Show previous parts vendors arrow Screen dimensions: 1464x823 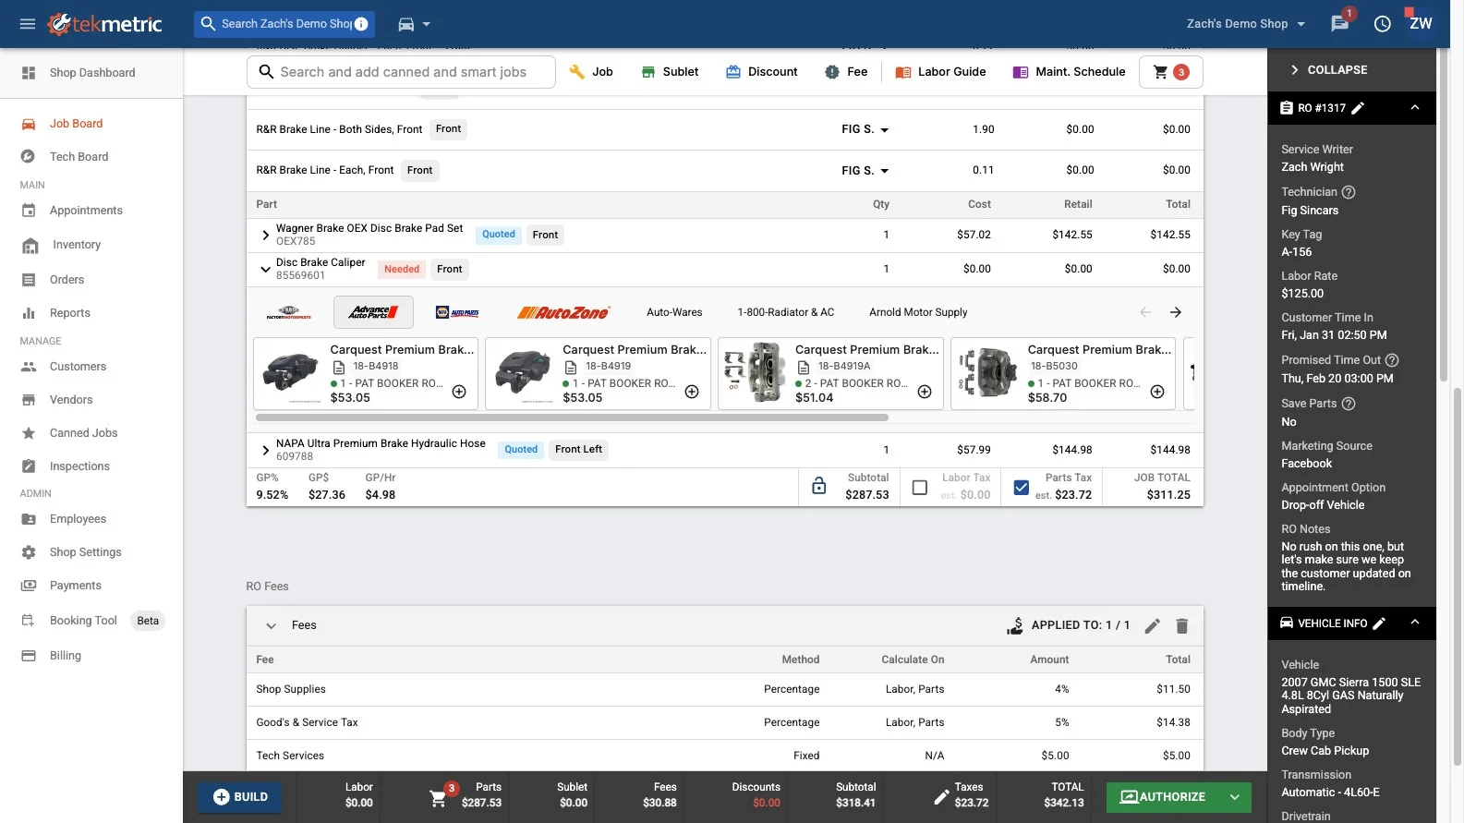coord(1145,312)
